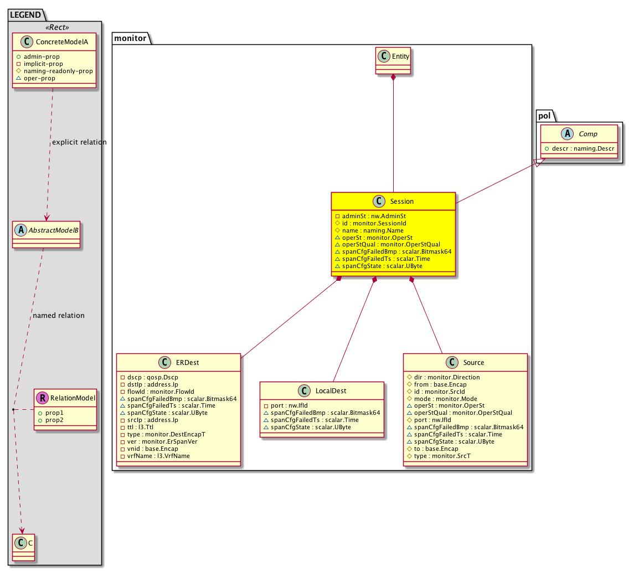Select the Source class circle icon

point(451,363)
